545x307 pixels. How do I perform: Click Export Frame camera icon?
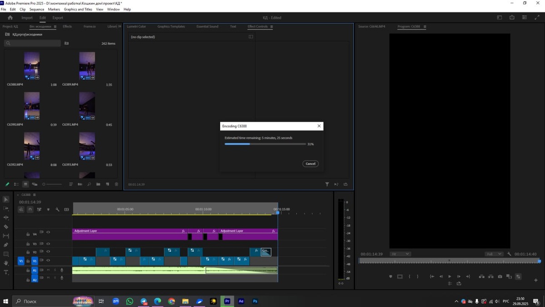[x=500, y=277]
